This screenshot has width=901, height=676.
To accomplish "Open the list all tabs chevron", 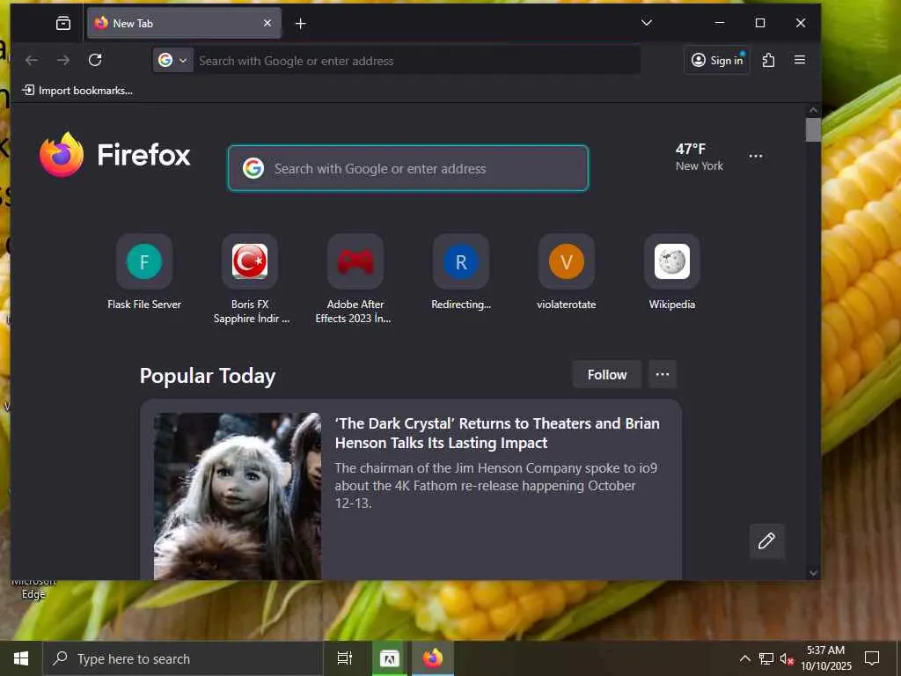I will (647, 22).
